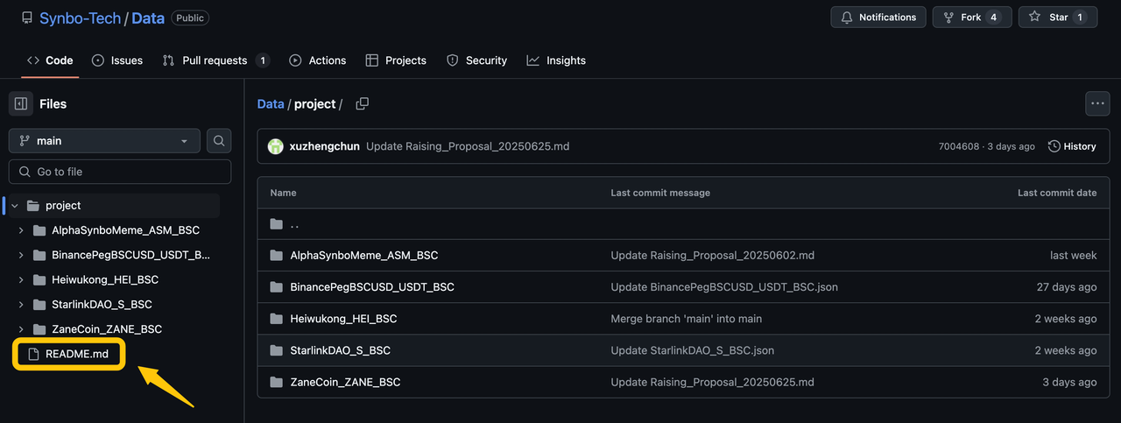This screenshot has width=1121, height=423.
Task: Copy path using the copy icon
Action: (362, 103)
